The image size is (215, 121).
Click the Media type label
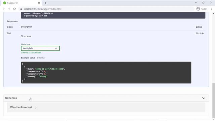coord(26,44)
